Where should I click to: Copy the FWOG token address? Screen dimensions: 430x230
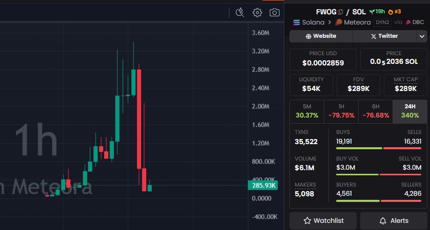click(x=341, y=12)
